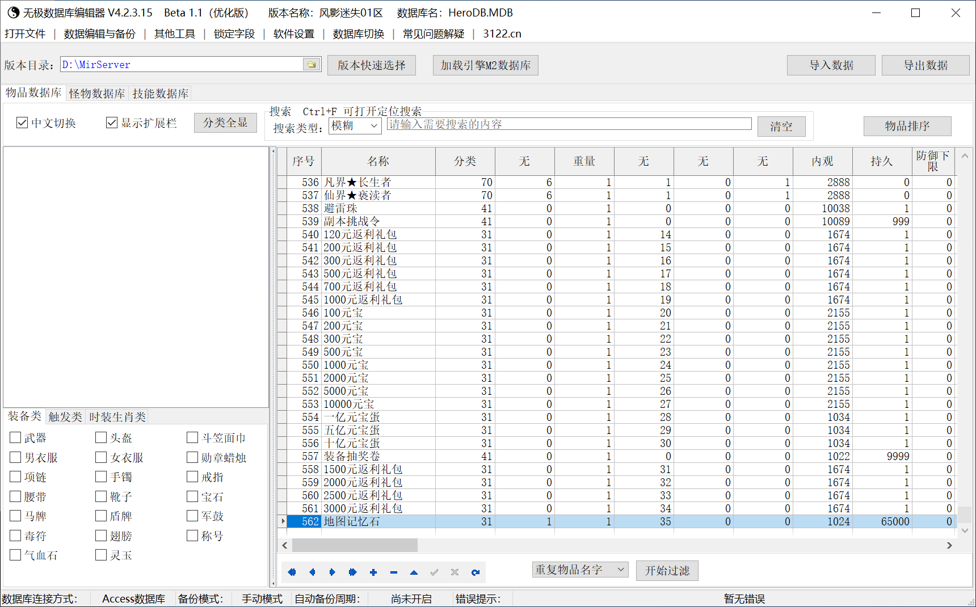Screen dimensions: 976x607
Task: Click horizontal scrollbar right arrow
Action: (949, 546)
